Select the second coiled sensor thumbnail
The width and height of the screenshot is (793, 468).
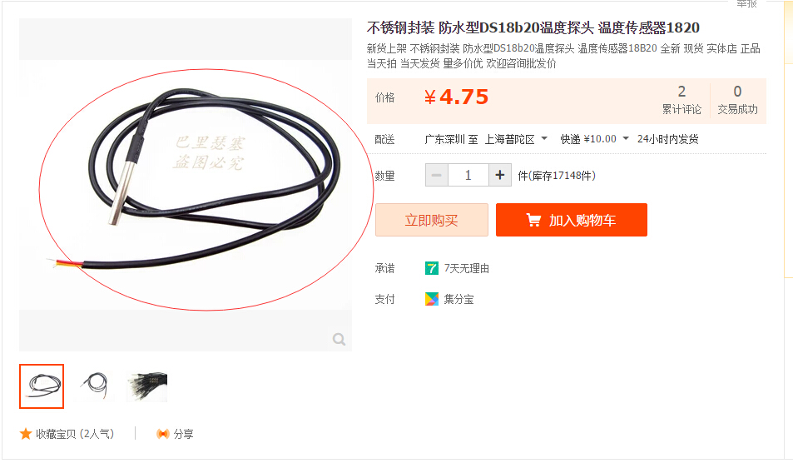[x=96, y=386]
